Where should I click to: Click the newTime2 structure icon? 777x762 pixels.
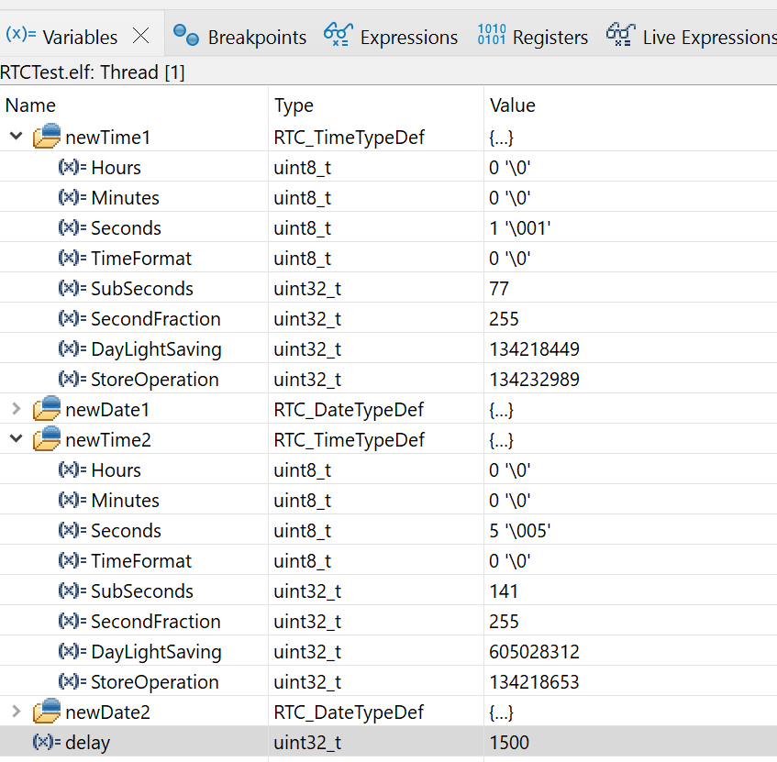46,439
